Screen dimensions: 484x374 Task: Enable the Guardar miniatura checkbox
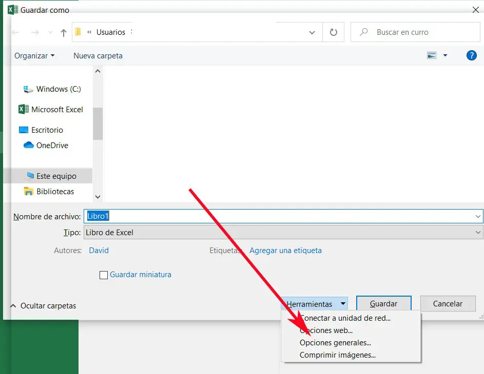coord(104,275)
